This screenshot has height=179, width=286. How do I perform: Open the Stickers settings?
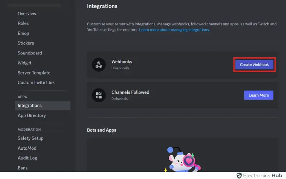[26, 43]
